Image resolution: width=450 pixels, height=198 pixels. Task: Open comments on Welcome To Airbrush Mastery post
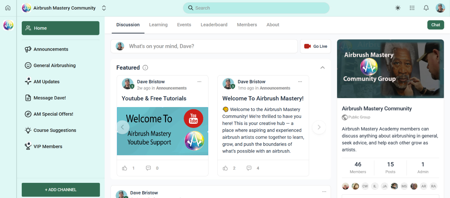pyautogui.click(x=249, y=168)
